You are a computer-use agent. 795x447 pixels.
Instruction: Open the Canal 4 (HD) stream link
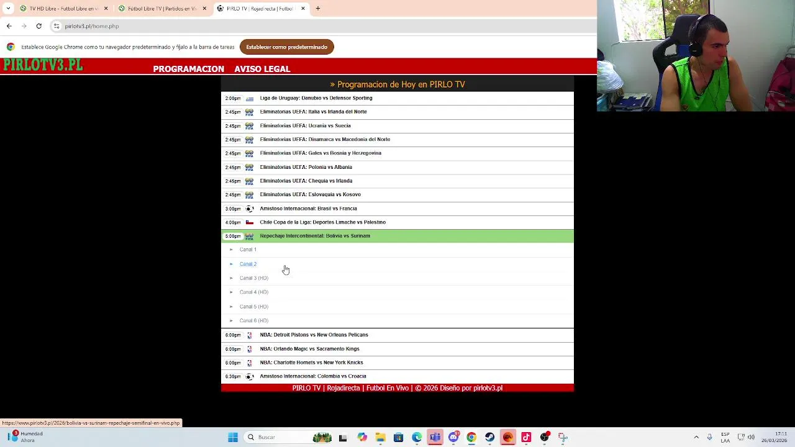pyautogui.click(x=254, y=292)
